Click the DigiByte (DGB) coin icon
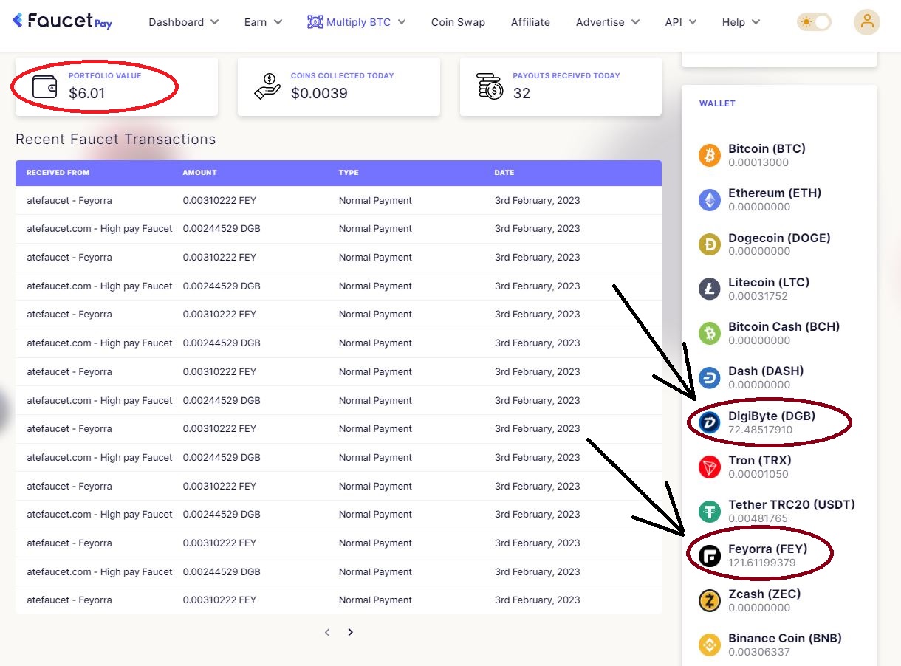 tap(710, 422)
